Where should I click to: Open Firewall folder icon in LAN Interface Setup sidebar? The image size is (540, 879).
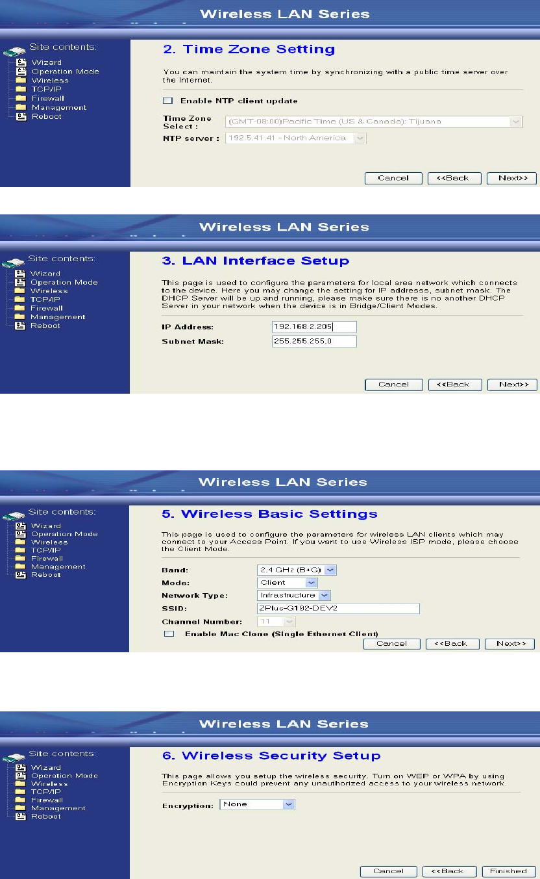coord(21,308)
